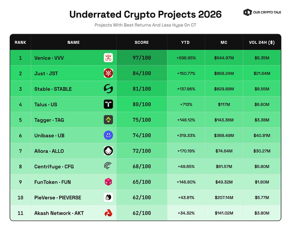Click the Venice VVV keys logo icon

point(108,57)
